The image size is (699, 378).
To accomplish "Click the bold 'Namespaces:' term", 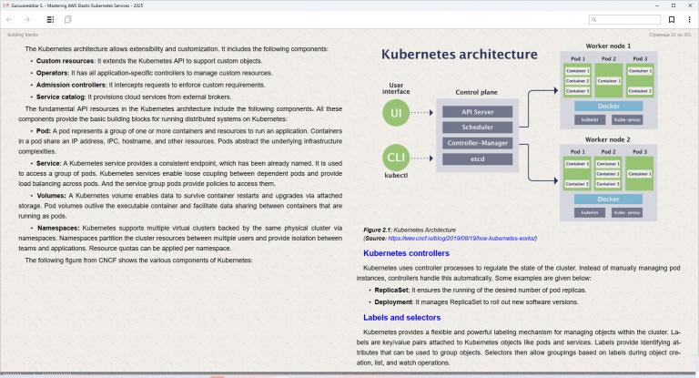I will coord(58,228).
